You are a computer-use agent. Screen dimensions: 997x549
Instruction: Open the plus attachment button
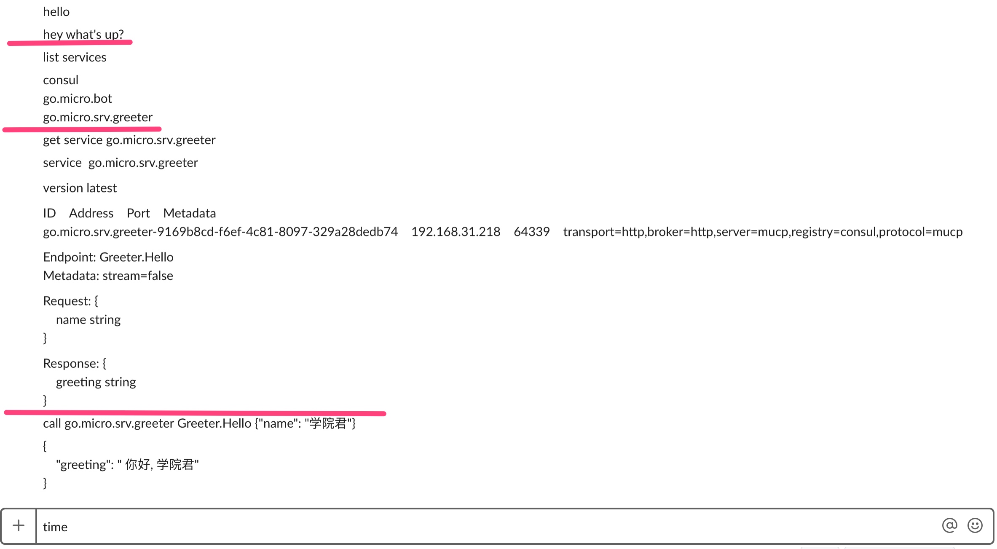(19, 526)
